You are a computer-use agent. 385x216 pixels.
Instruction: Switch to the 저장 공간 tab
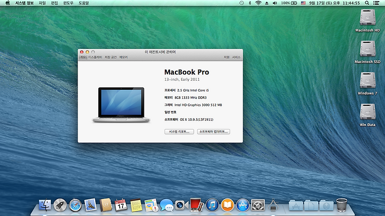tap(111, 57)
